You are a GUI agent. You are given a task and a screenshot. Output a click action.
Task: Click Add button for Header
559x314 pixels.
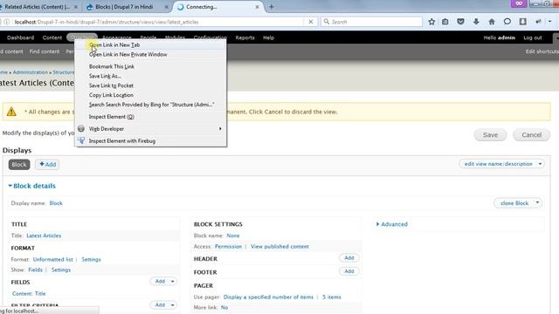[x=349, y=258]
